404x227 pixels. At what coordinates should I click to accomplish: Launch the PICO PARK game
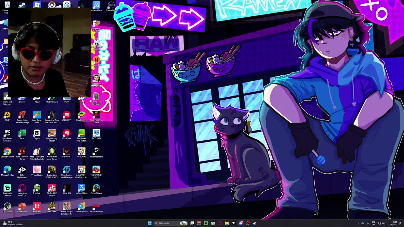click(96, 134)
